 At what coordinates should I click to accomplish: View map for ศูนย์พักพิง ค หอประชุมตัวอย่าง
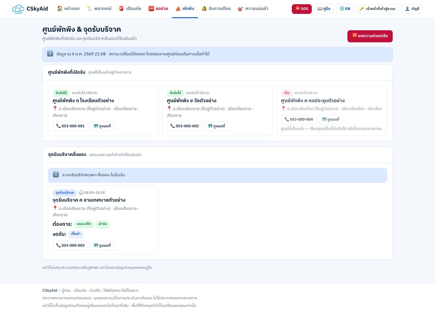click(x=330, y=119)
